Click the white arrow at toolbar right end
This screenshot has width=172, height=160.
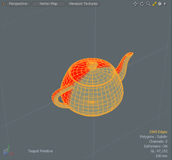tap(165, 4)
